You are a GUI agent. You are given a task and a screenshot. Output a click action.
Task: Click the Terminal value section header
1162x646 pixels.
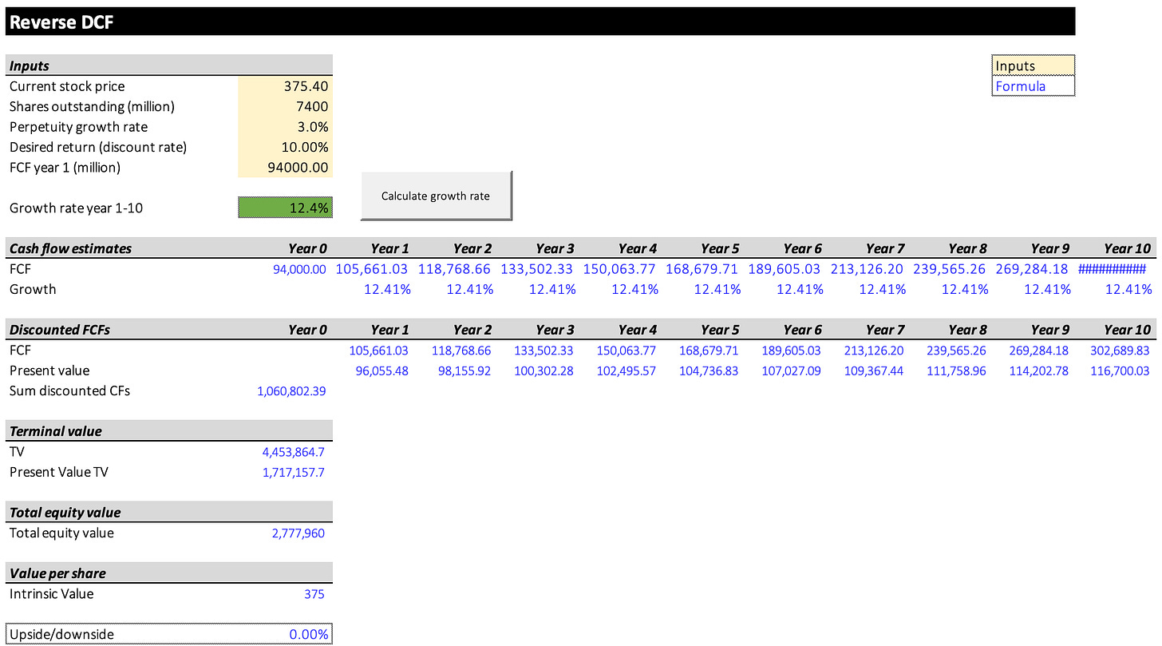point(169,431)
